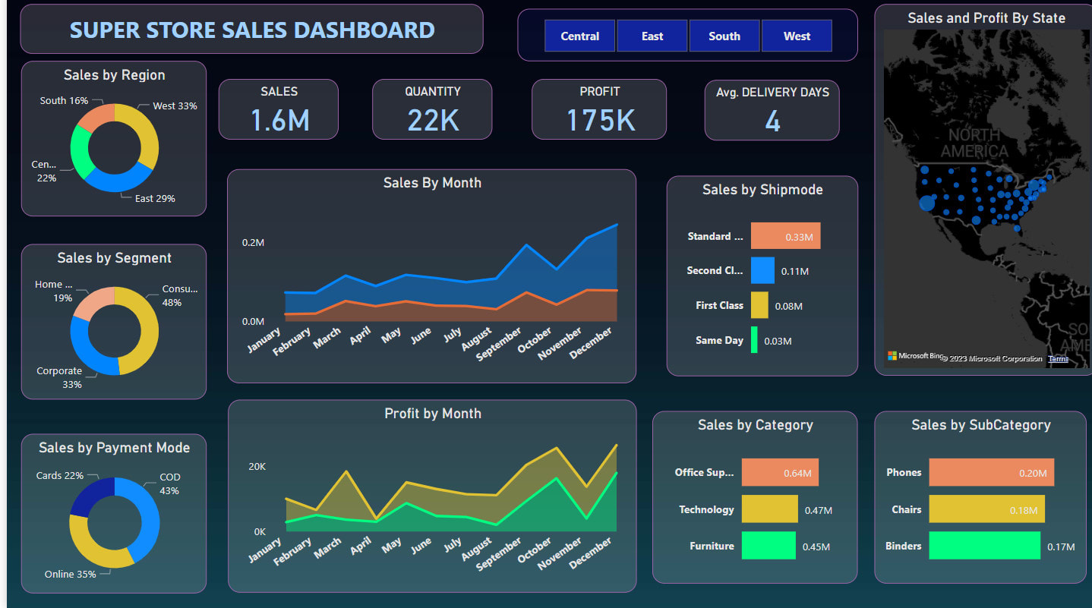Click the Furniture bar in Sales by Category
The image size is (1092, 608).
769,546
